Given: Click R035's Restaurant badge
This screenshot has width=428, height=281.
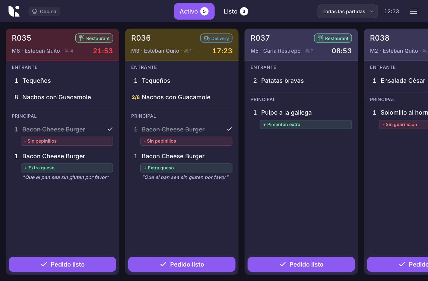Looking at the screenshot, I should 94,38.
